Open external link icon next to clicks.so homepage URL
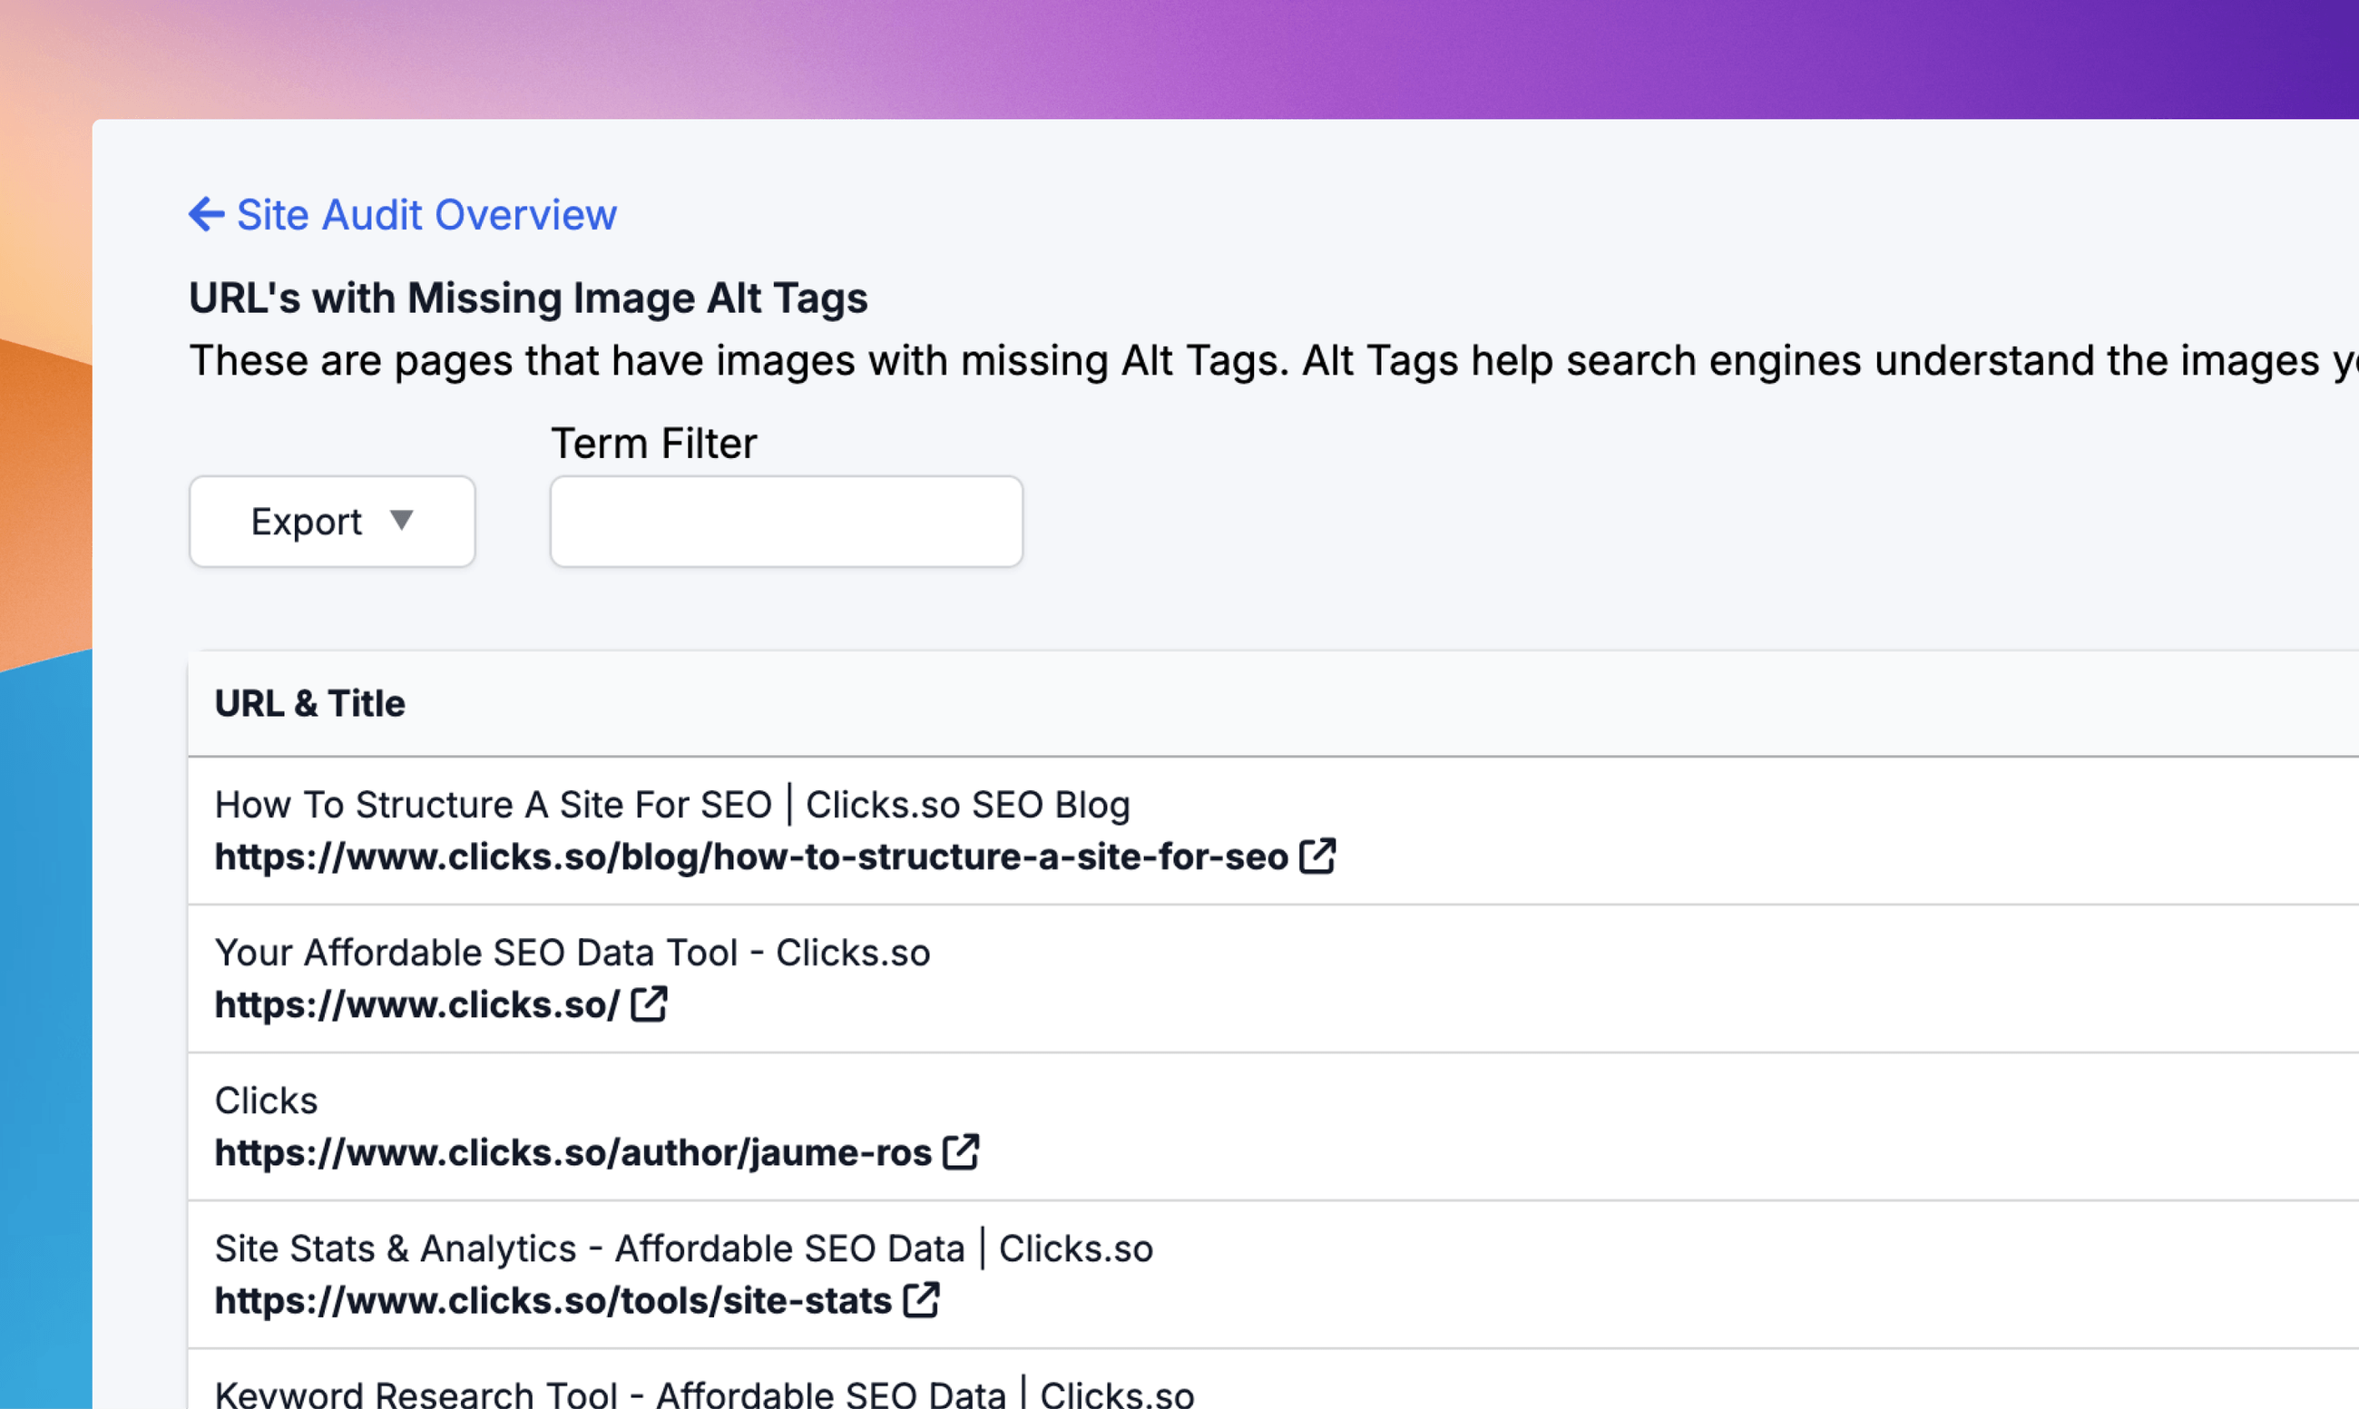This screenshot has width=2359, height=1409. (x=650, y=1003)
